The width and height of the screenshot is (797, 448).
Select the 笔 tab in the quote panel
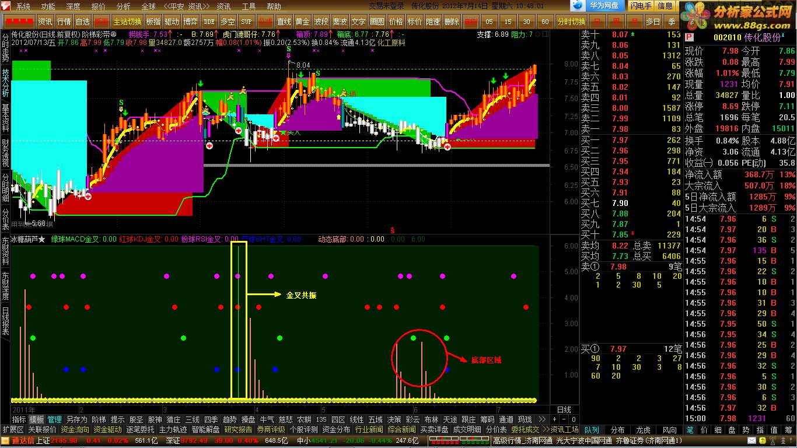[690, 429]
